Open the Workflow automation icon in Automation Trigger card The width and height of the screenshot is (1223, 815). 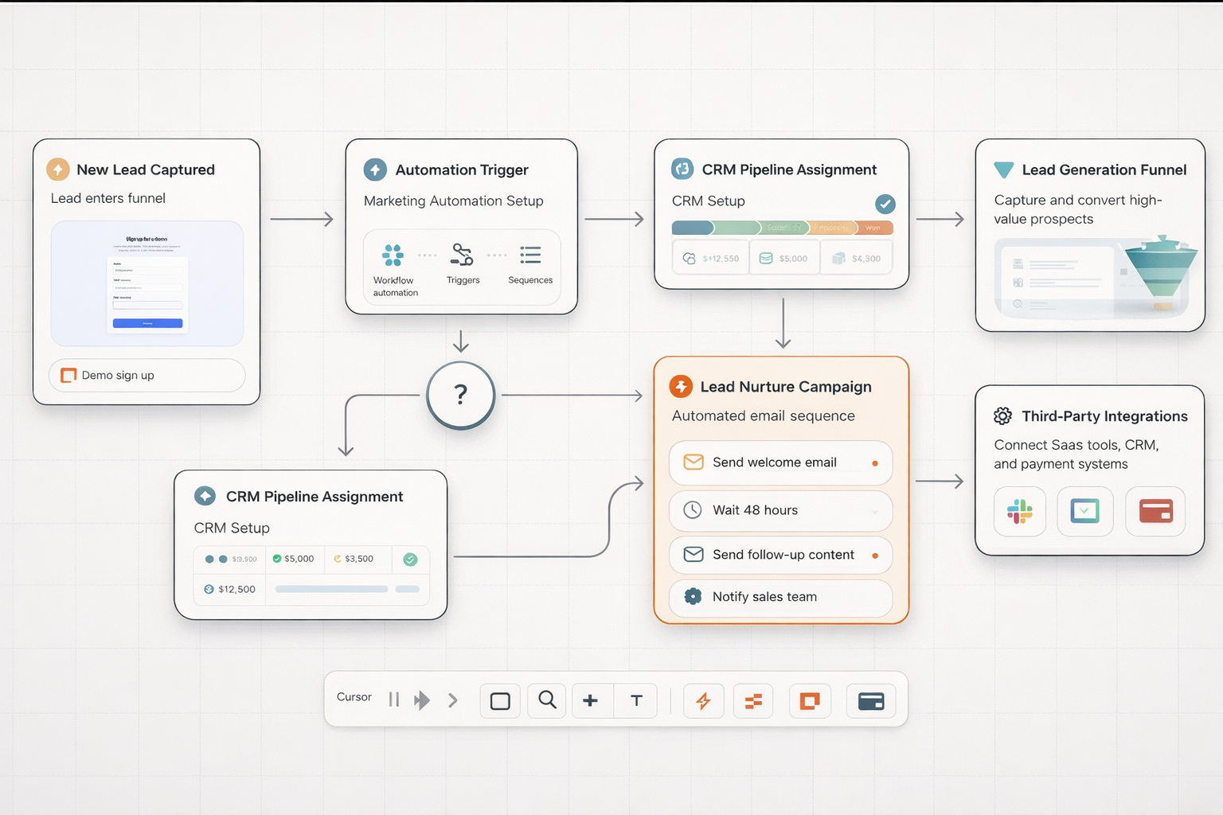point(393,256)
